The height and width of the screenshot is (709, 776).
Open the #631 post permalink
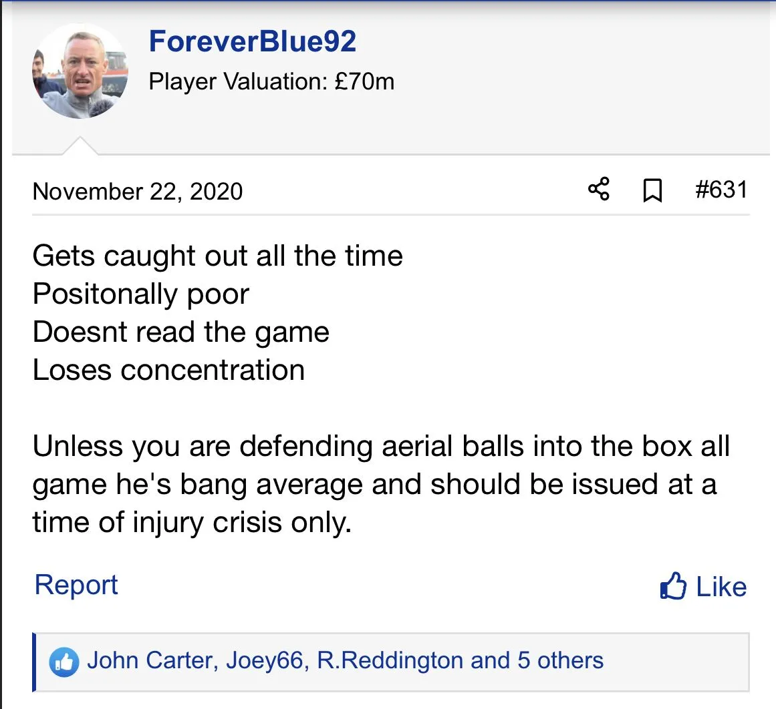coord(721,190)
